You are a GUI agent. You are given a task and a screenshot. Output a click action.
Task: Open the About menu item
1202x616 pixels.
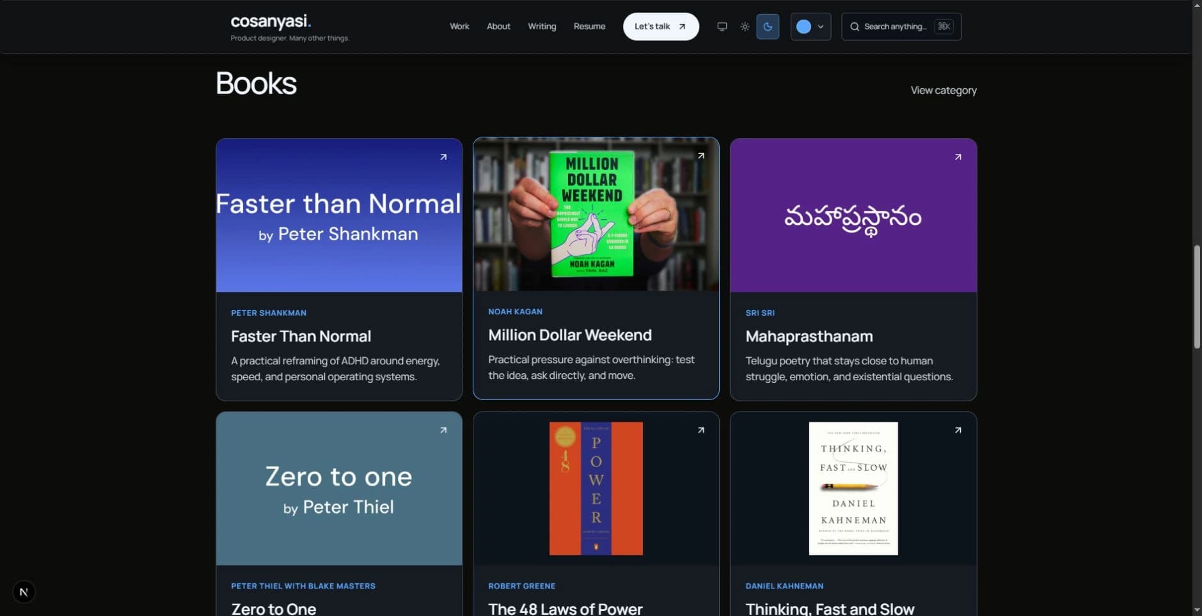(x=498, y=26)
